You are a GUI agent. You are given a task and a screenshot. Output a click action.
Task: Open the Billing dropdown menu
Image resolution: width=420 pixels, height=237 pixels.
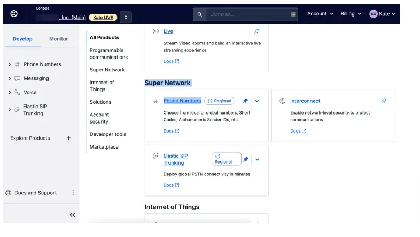pos(351,14)
